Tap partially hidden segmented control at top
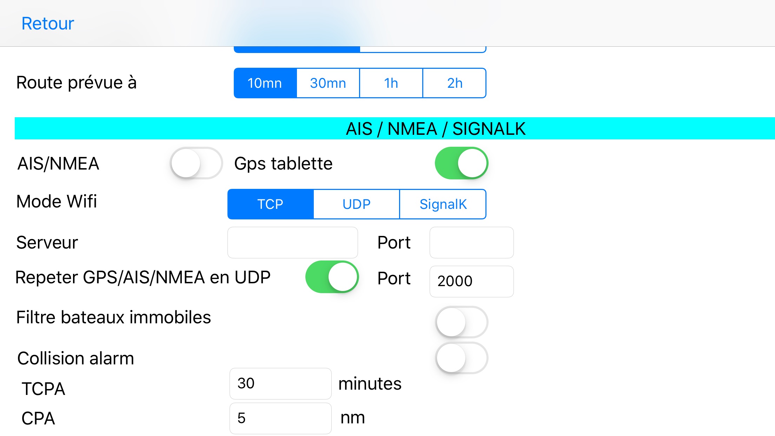775x436 pixels. [x=360, y=49]
